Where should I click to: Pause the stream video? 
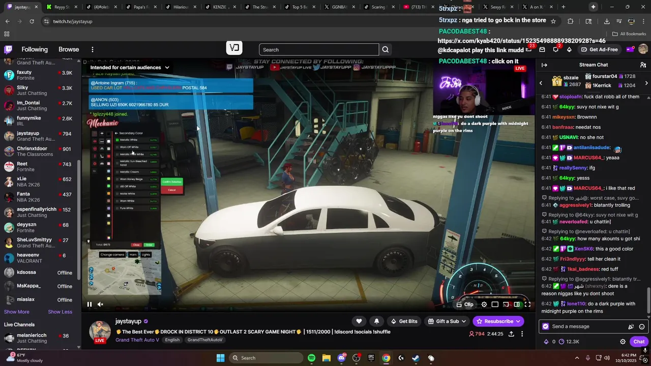coord(89,304)
